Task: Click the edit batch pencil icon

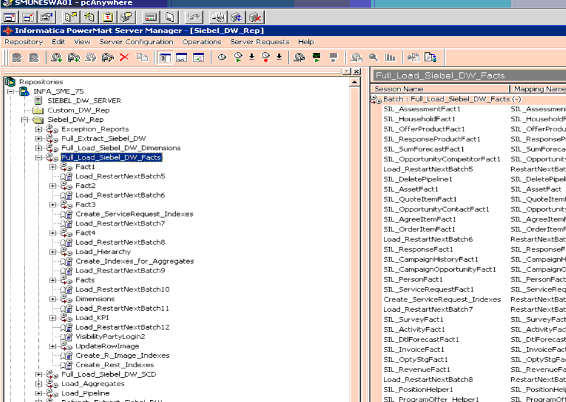Action: 107,57
